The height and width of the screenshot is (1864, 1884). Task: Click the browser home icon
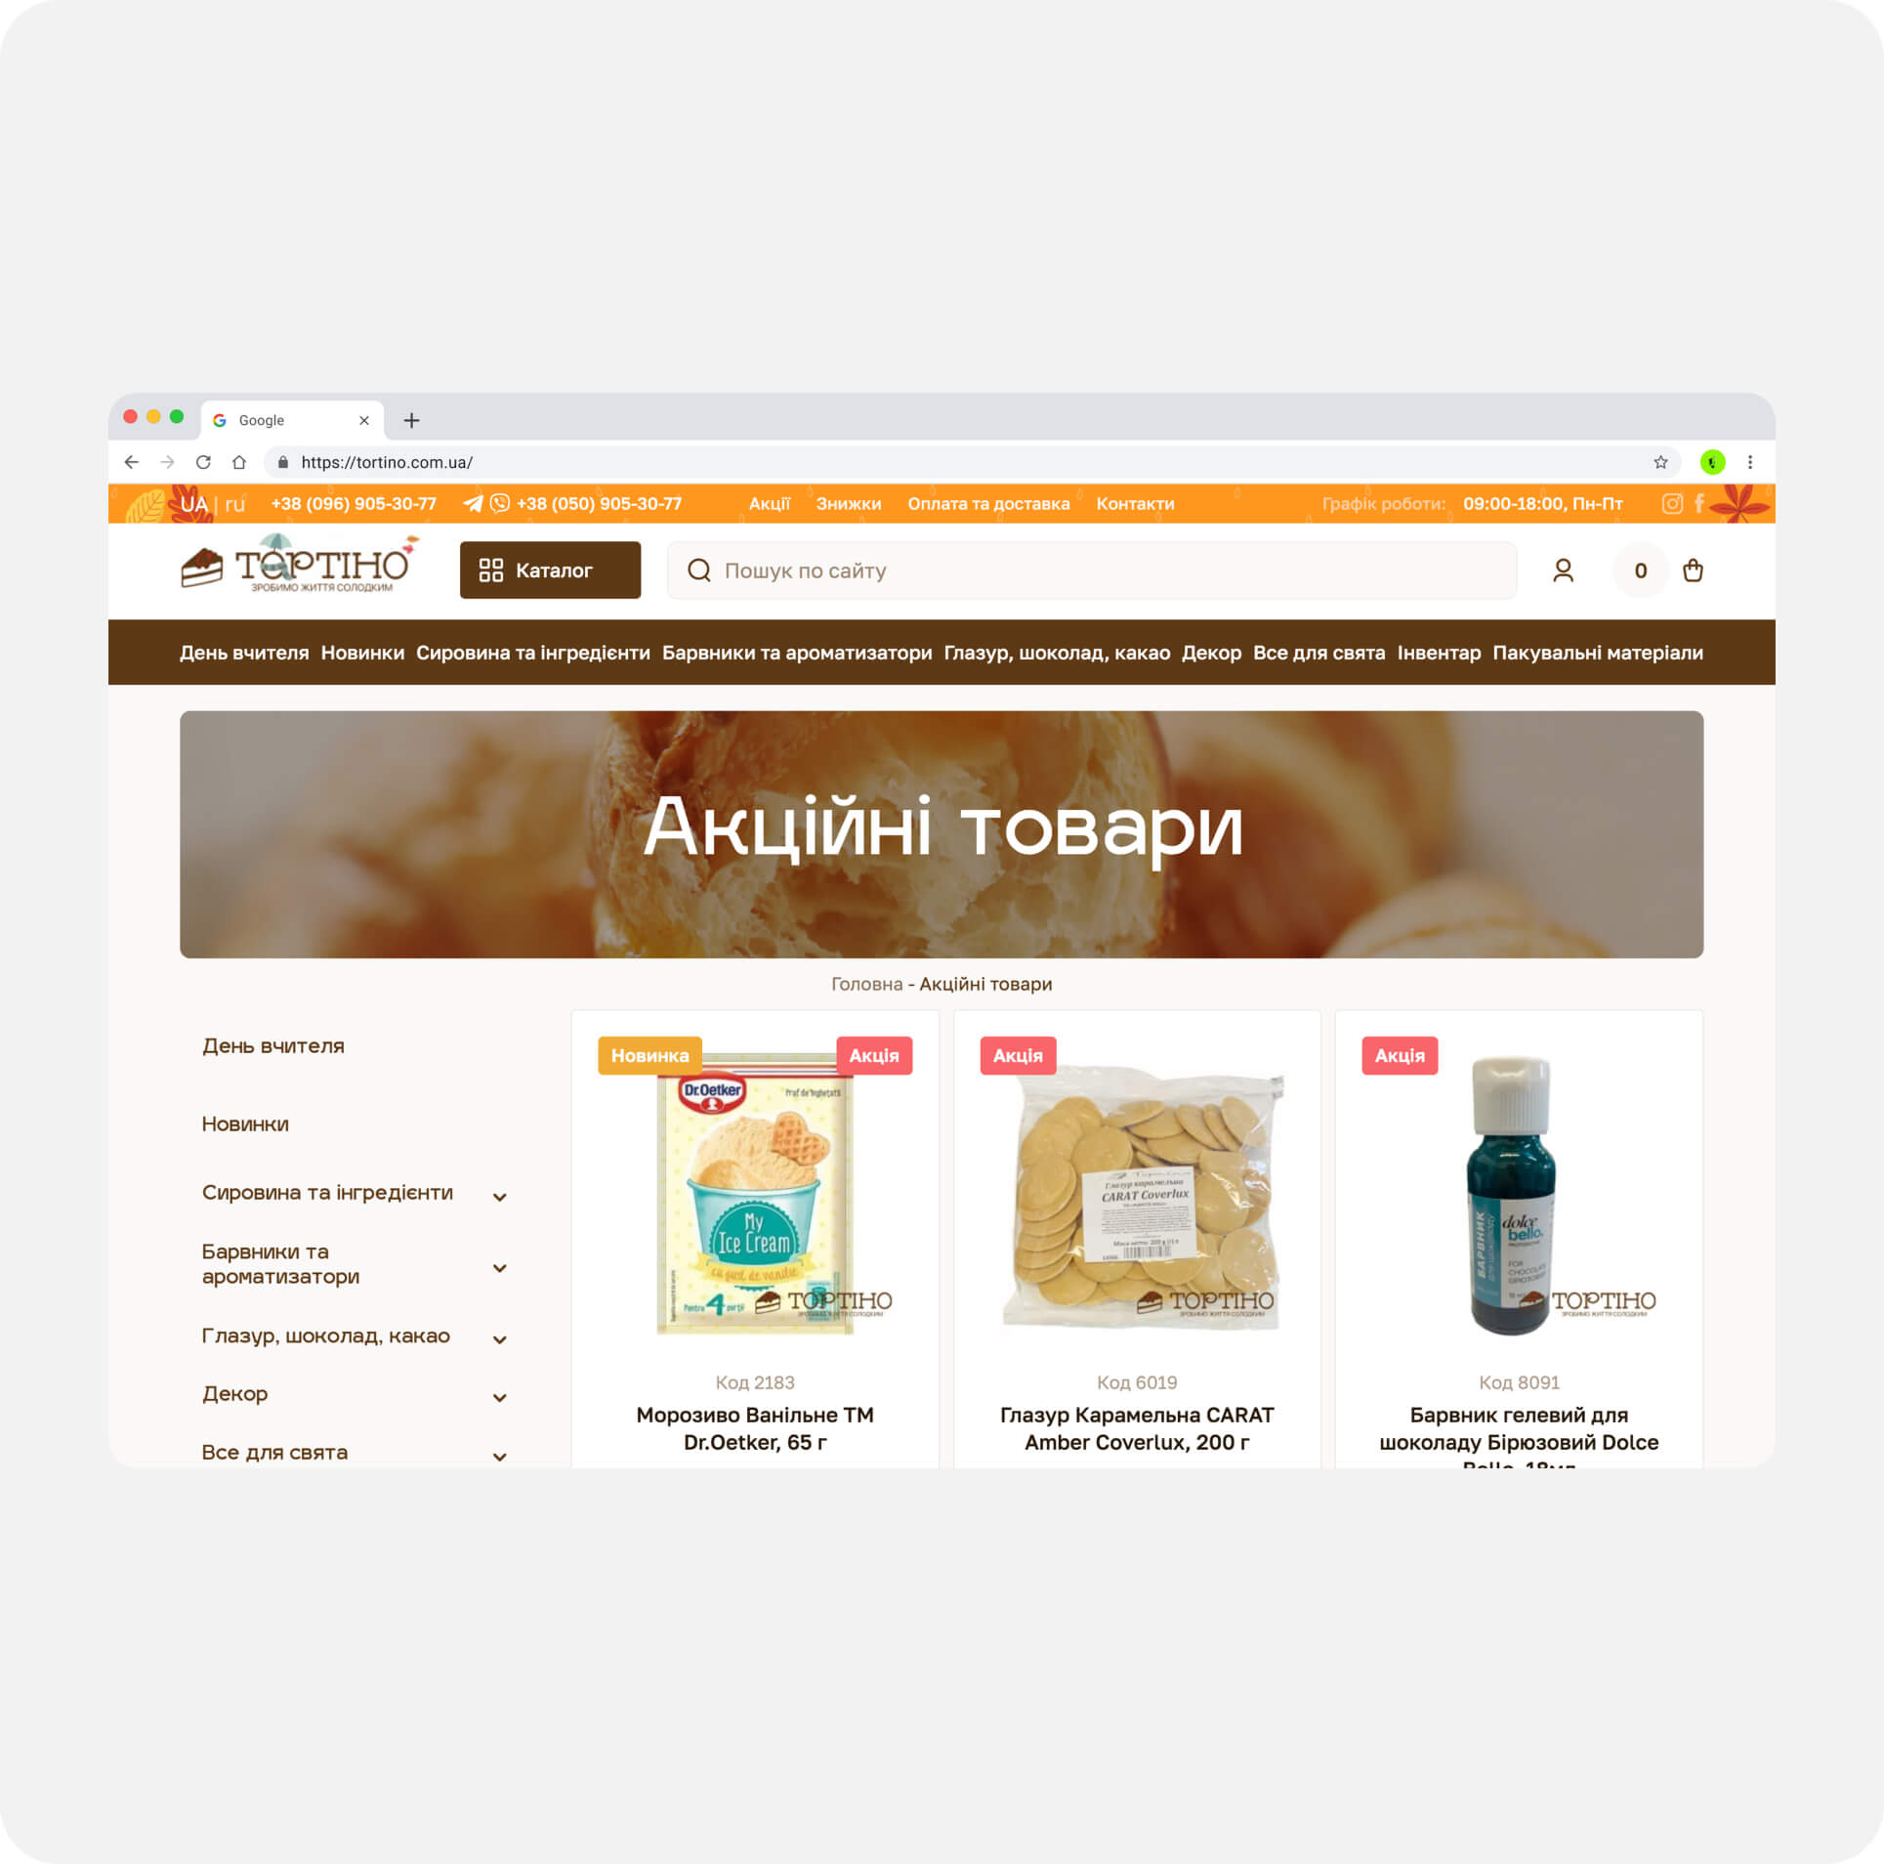point(239,462)
